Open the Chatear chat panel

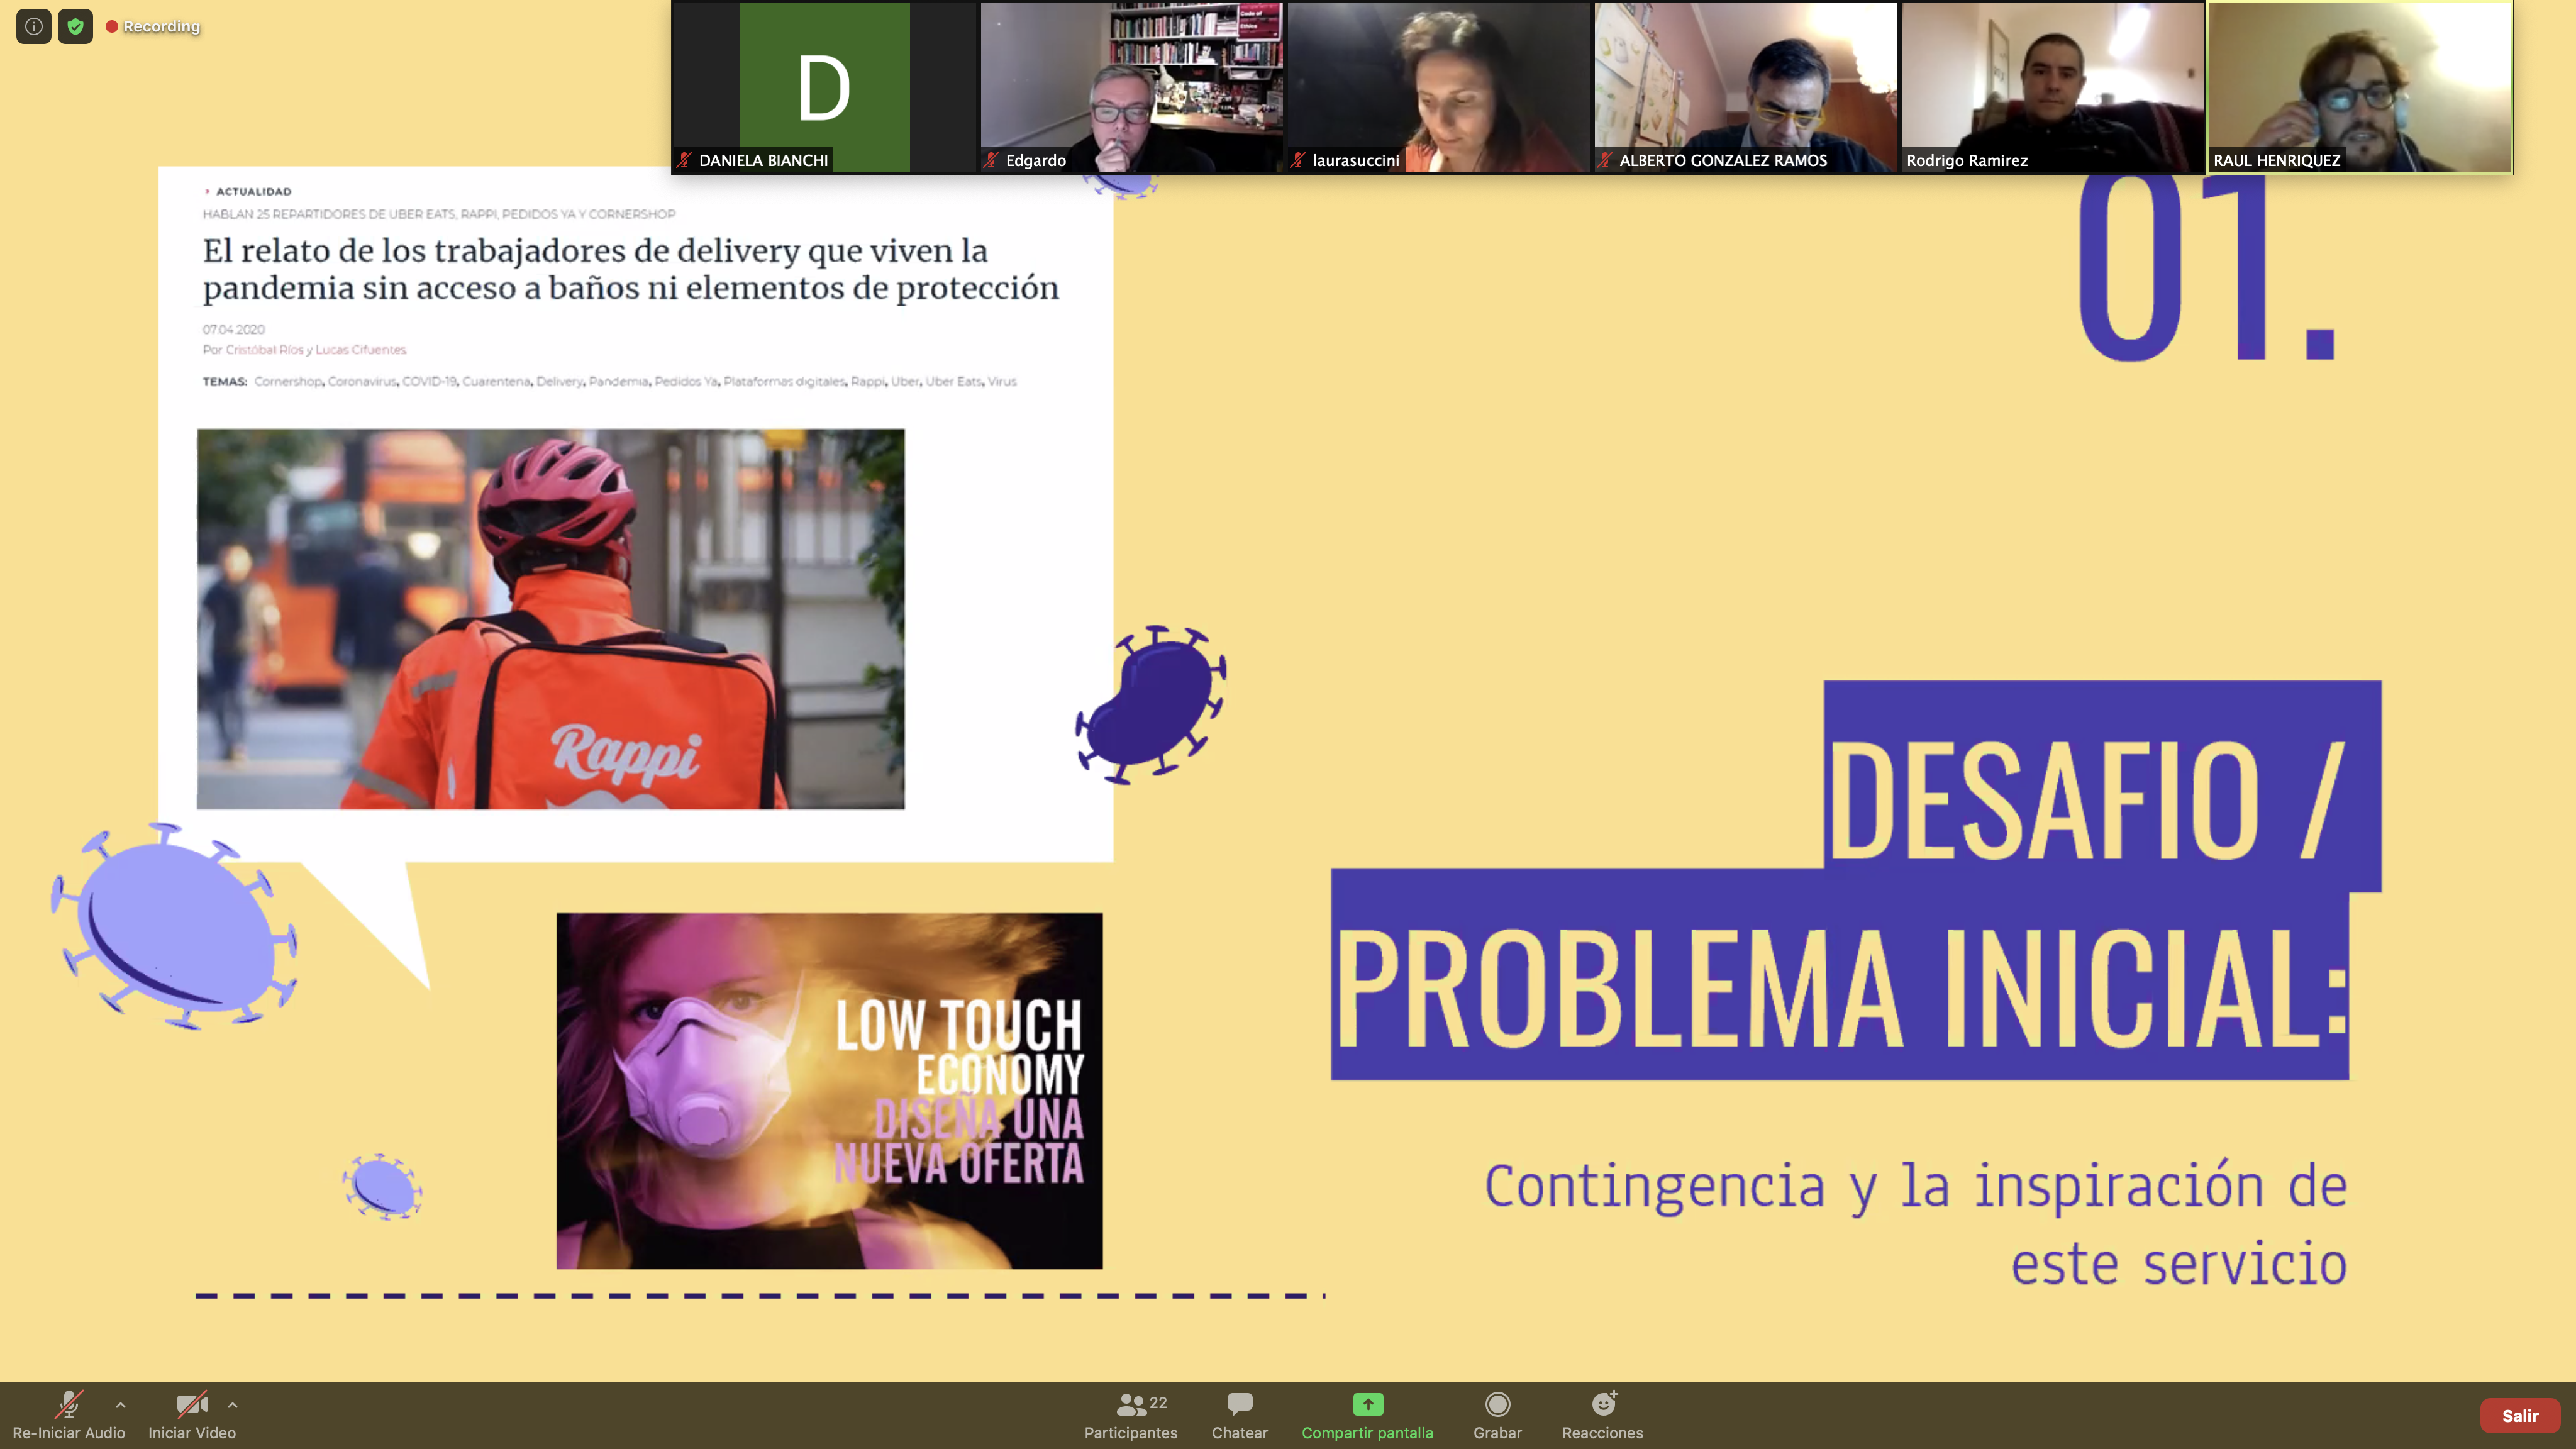tap(1239, 1416)
